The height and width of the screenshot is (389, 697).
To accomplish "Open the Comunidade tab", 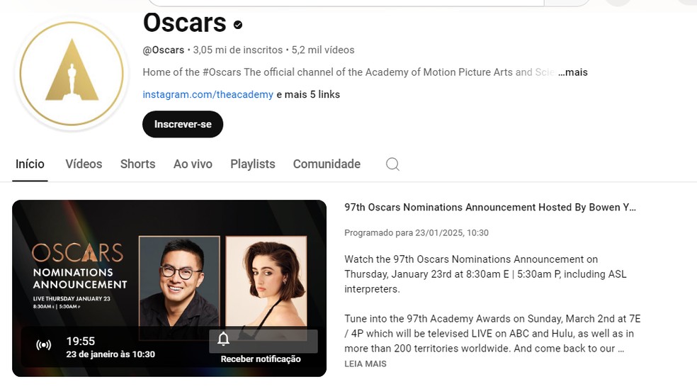I will [x=327, y=164].
